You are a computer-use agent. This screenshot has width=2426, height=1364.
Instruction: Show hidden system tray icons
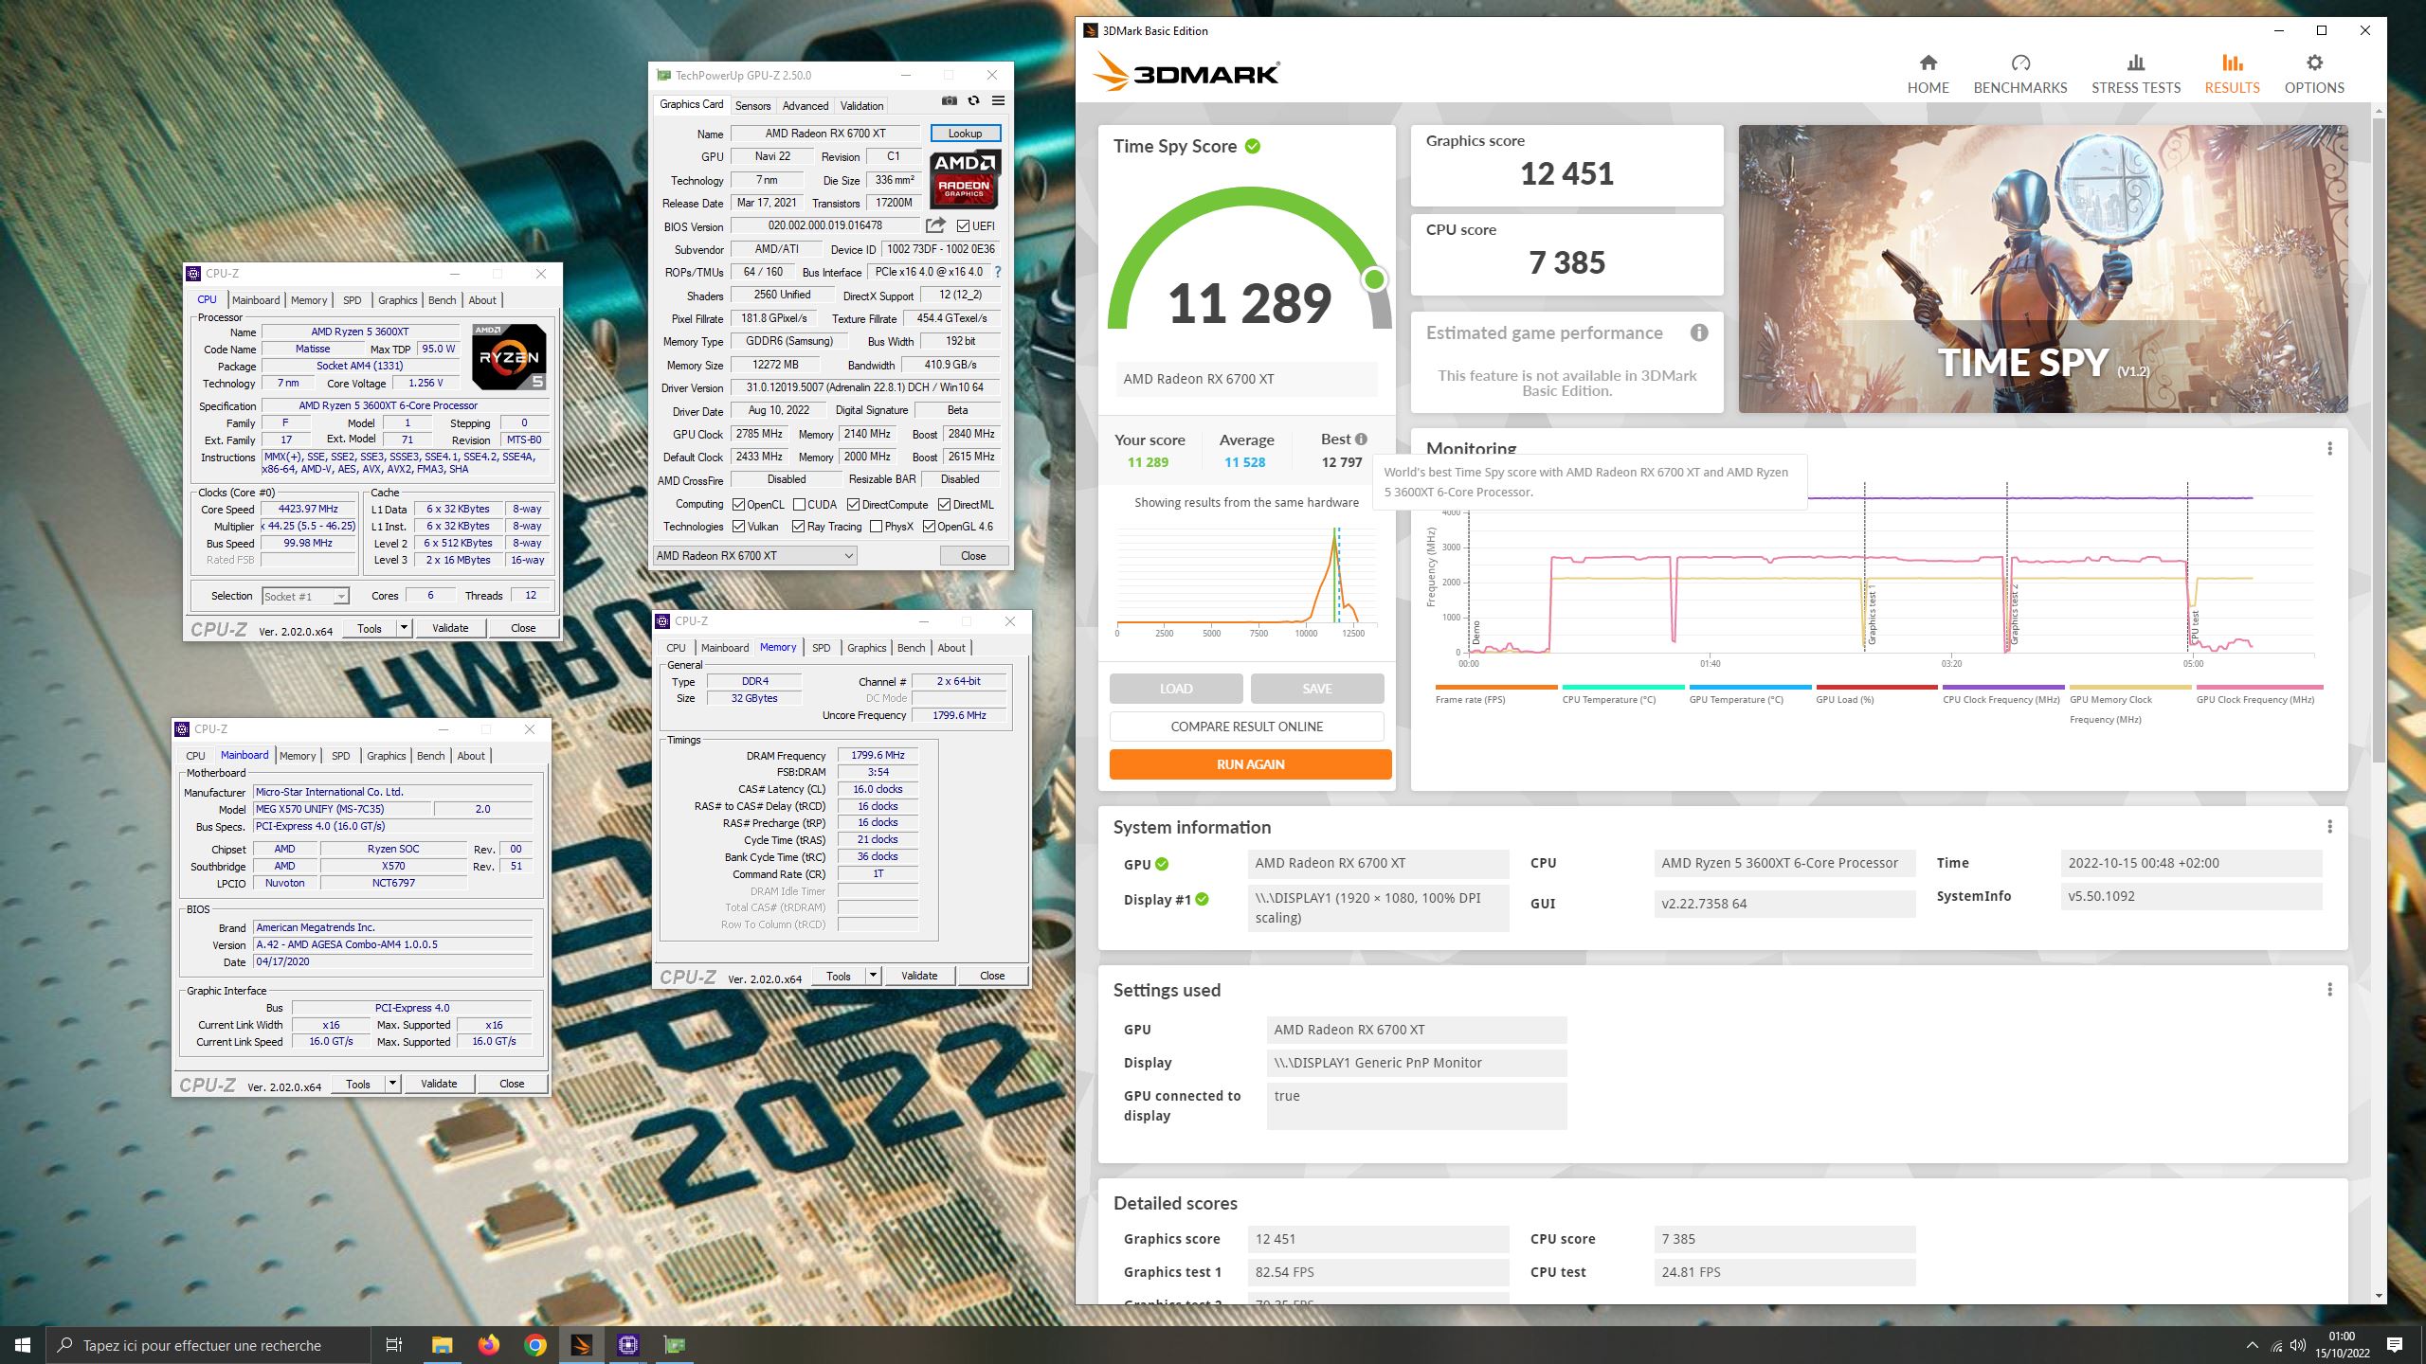[2253, 1345]
